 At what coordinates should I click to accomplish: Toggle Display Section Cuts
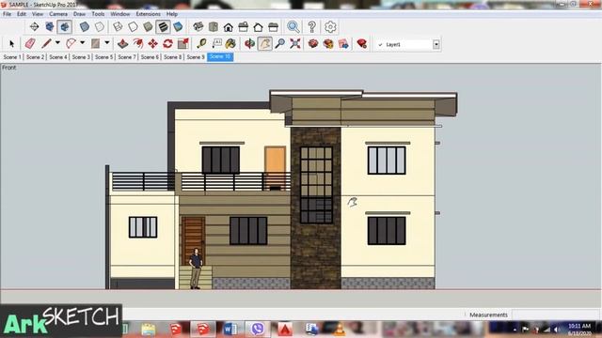(x=65, y=27)
